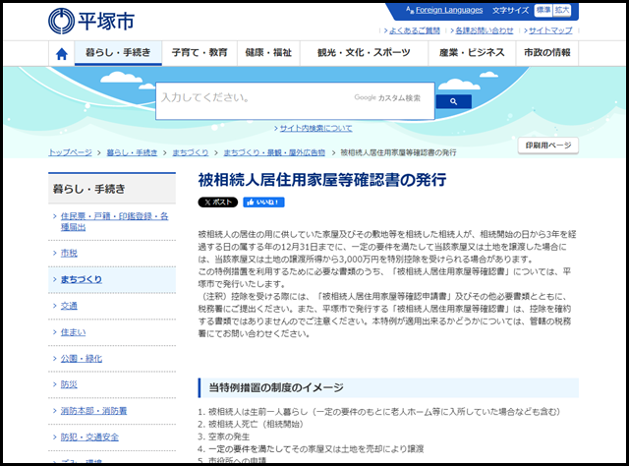The image size is (629, 466).
Task: Open 住まい sidebar link
Action: (x=73, y=332)
